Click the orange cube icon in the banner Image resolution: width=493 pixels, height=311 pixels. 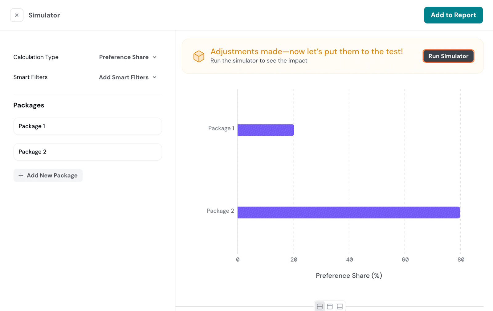(x=199, y=56)
